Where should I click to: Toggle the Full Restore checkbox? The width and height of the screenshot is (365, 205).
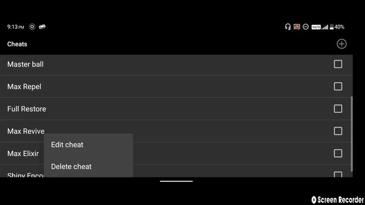338,109
